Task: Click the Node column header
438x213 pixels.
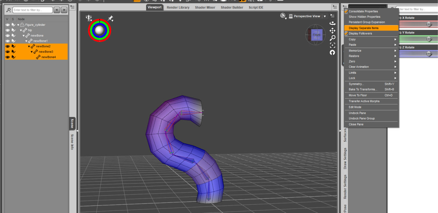Action: coord(21,19)
